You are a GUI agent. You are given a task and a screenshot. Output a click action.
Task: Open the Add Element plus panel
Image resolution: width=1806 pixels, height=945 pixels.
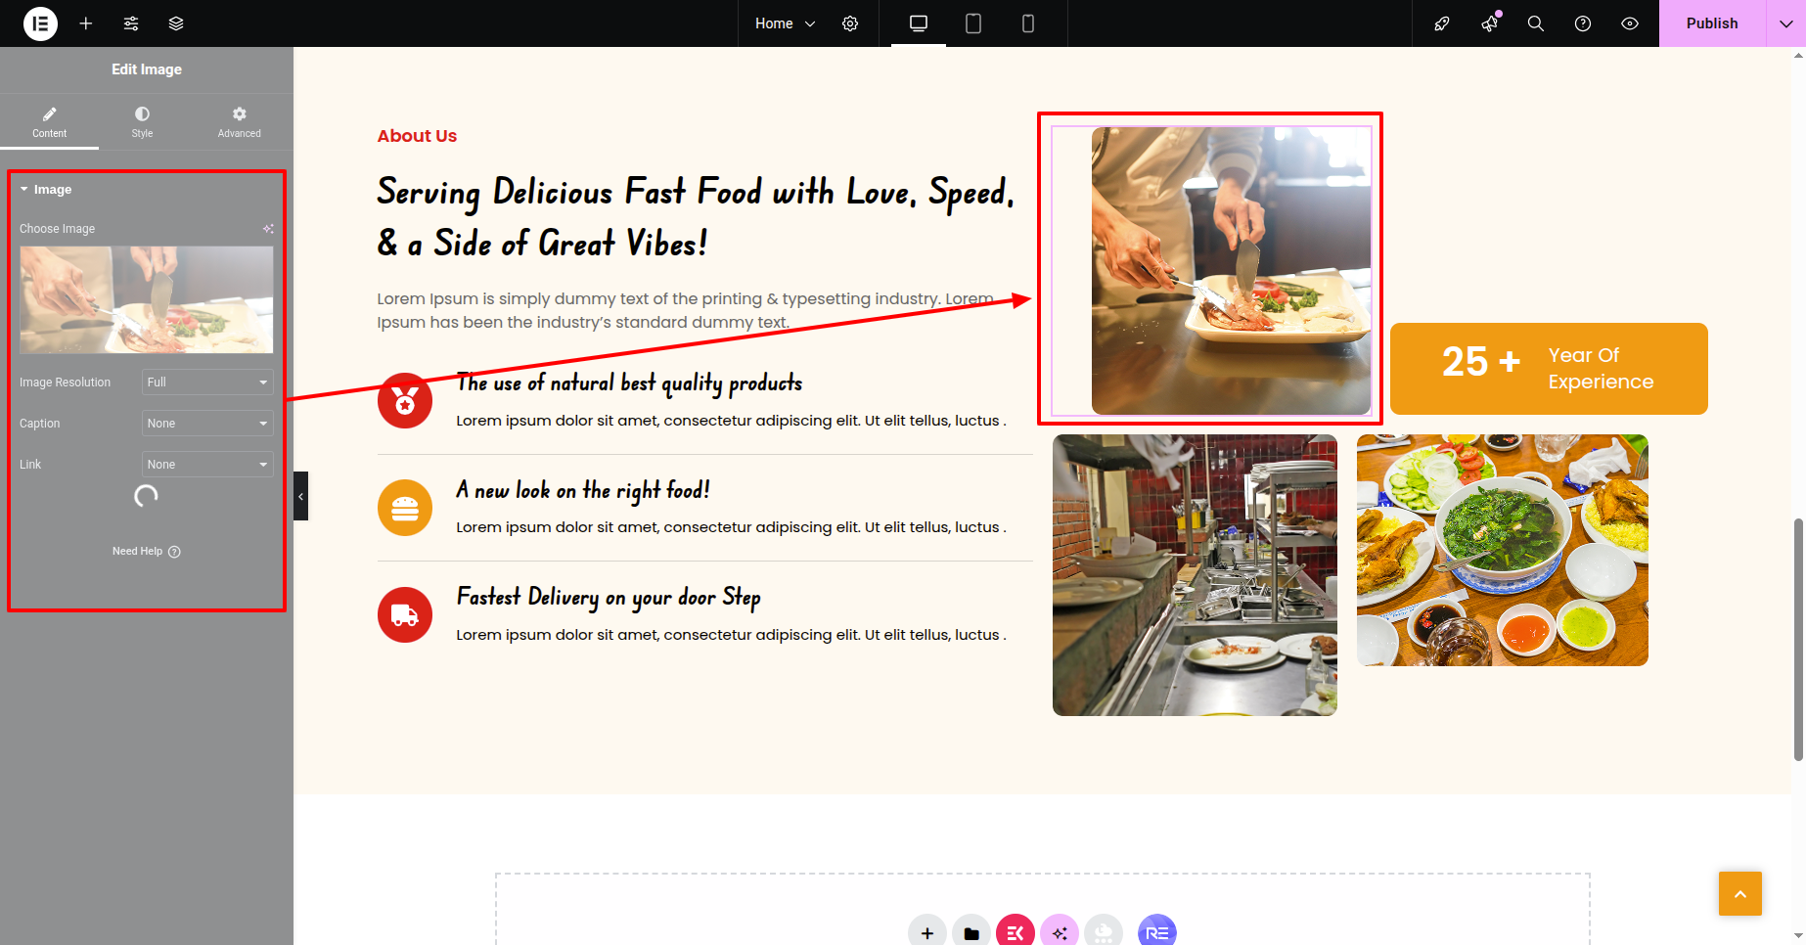(86, 23)
